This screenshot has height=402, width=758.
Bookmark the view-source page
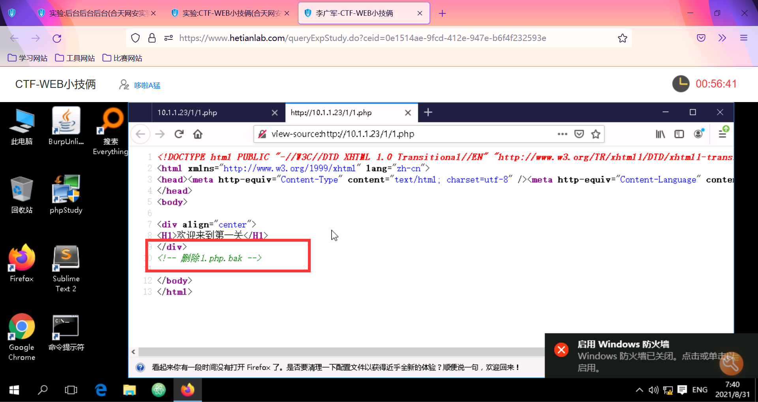(596, 134)
